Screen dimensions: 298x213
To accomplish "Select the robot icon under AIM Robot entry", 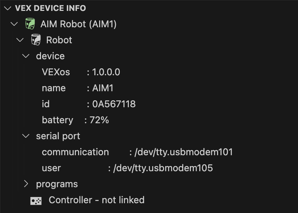I will [x=36, y=40].
